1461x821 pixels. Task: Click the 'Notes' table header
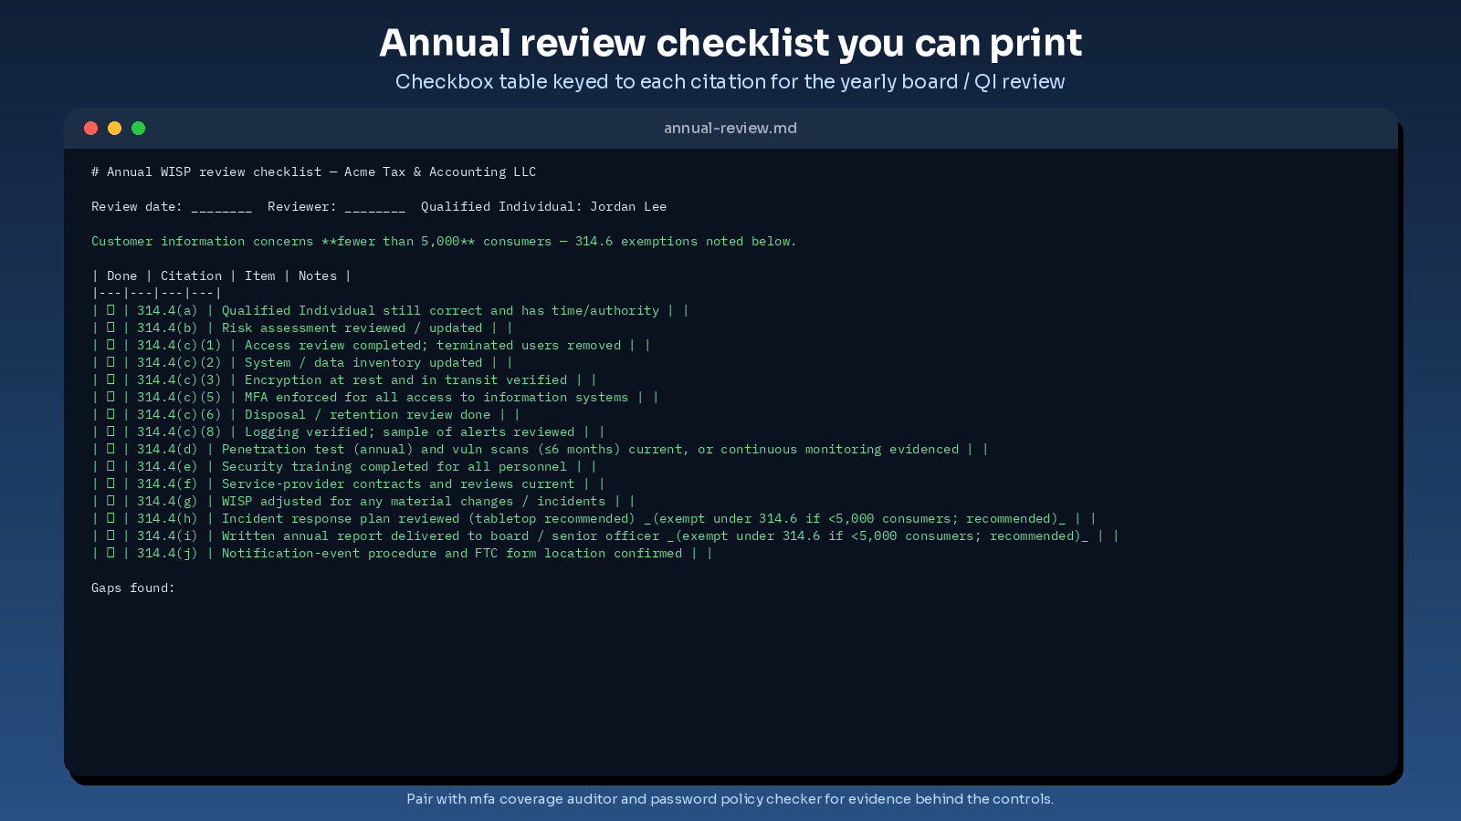[x=318, y=275]
